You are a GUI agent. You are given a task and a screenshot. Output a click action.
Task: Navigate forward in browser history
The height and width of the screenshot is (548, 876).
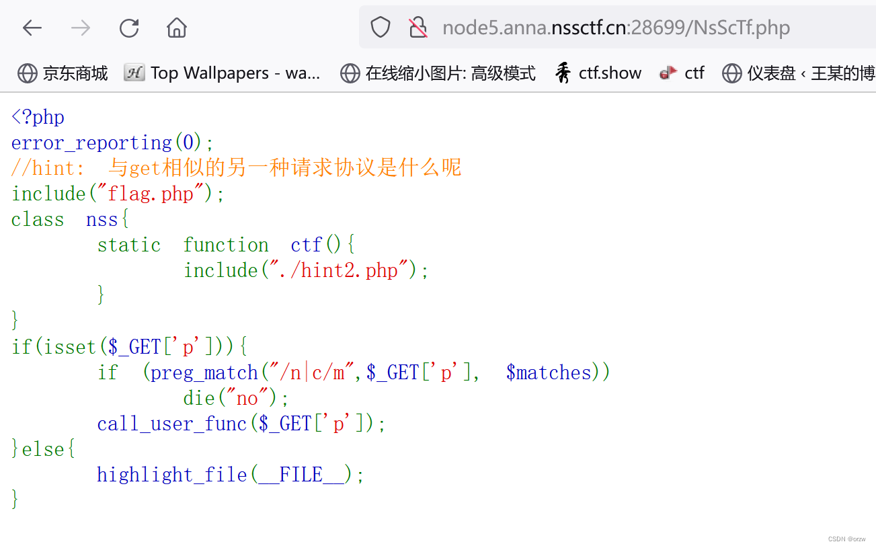pos(80,28)
